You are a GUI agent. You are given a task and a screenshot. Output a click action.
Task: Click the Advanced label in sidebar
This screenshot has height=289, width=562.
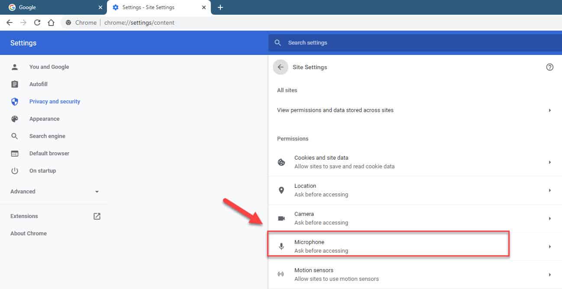(x=23, y=192)
